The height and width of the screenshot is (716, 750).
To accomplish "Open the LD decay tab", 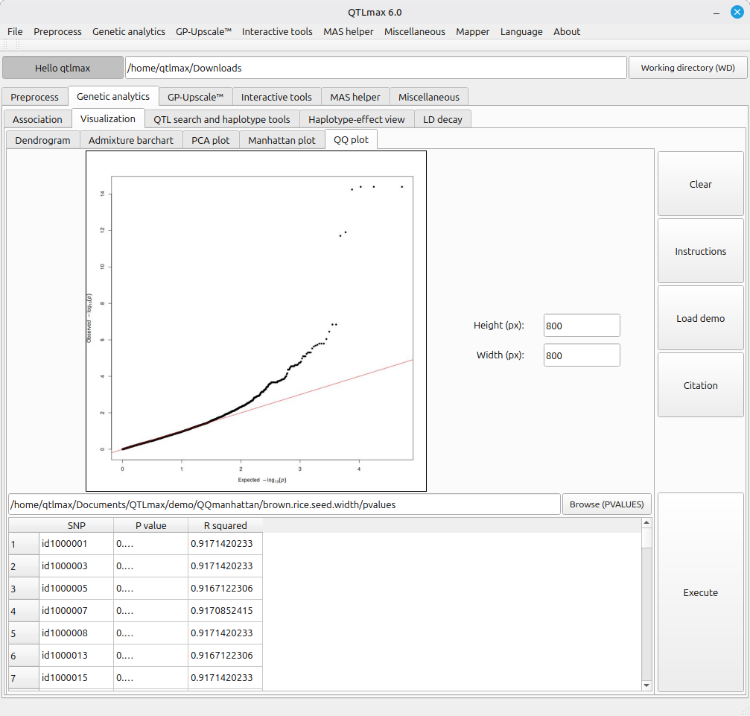I will (442, 119).
